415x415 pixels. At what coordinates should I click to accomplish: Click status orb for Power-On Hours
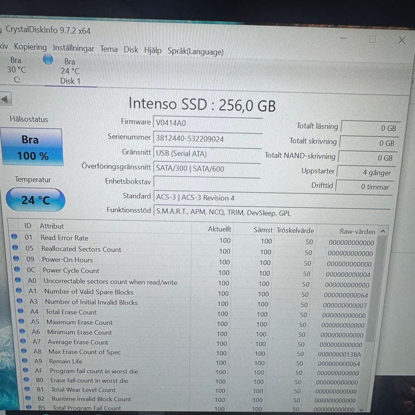(x=16, y=258)
